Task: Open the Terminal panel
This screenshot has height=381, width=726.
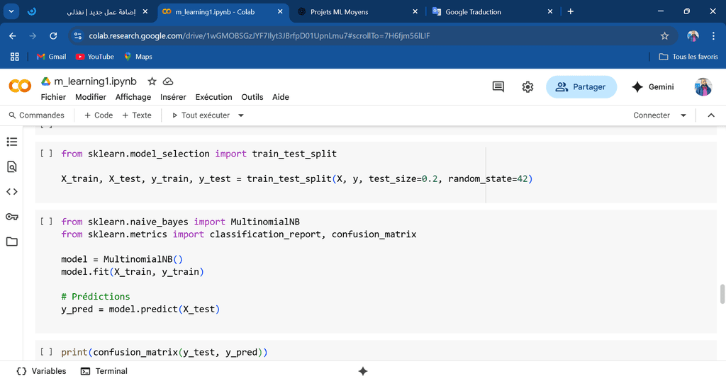Action: pos(104,371)
